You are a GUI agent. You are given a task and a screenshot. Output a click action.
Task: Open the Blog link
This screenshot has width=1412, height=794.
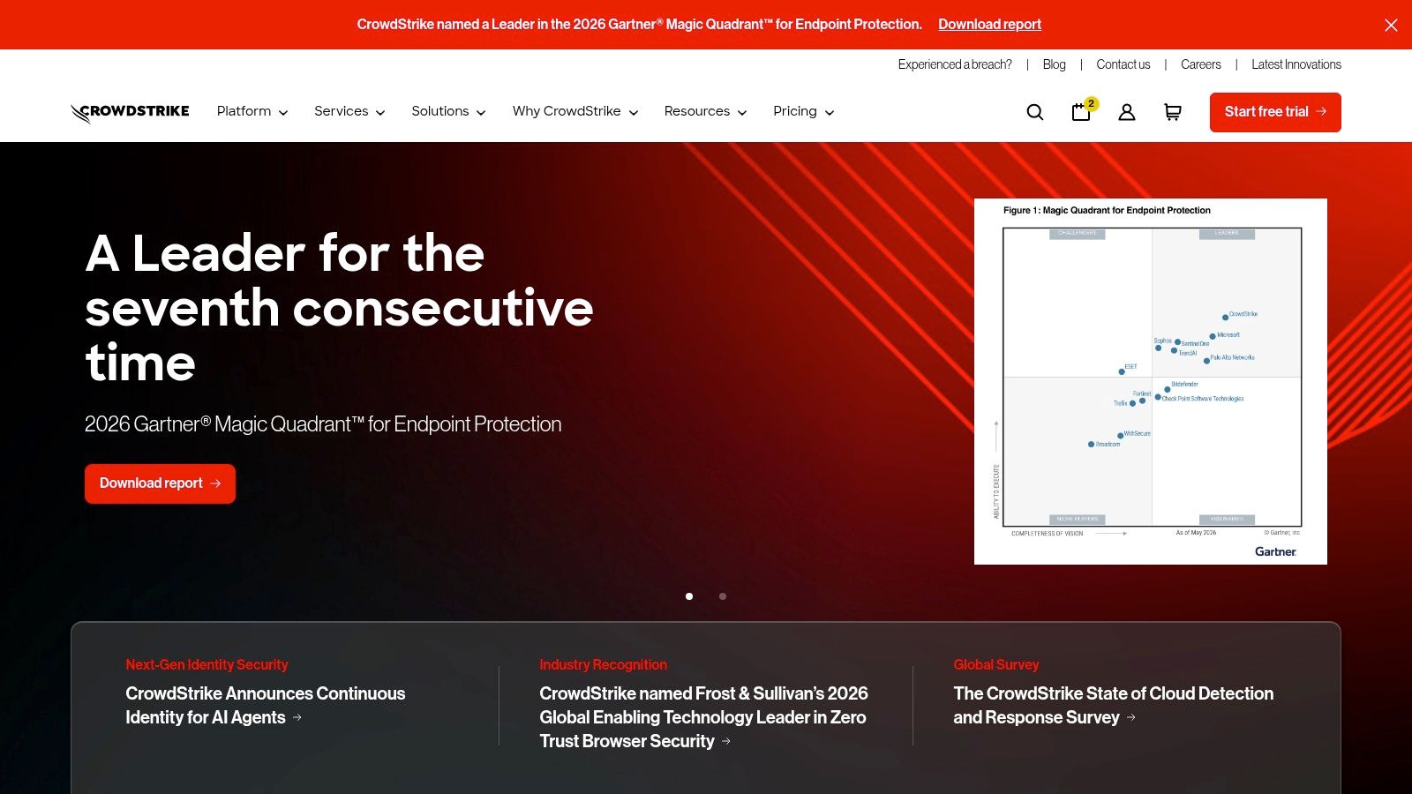(x=1054, y=64)
